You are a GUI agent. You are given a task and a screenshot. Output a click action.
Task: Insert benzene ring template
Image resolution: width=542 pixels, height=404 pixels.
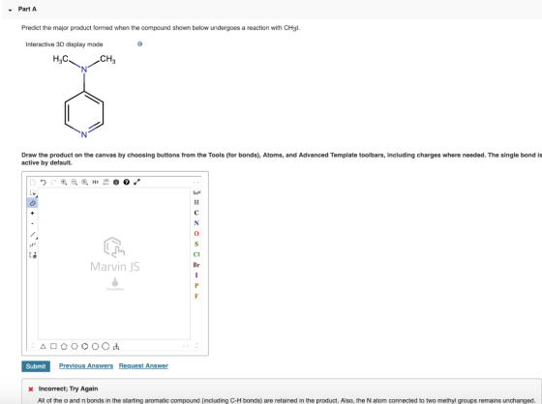(x=85, y=346)
